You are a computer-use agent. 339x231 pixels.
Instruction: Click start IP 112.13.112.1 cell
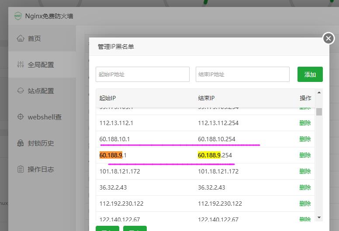coord(116,123)
